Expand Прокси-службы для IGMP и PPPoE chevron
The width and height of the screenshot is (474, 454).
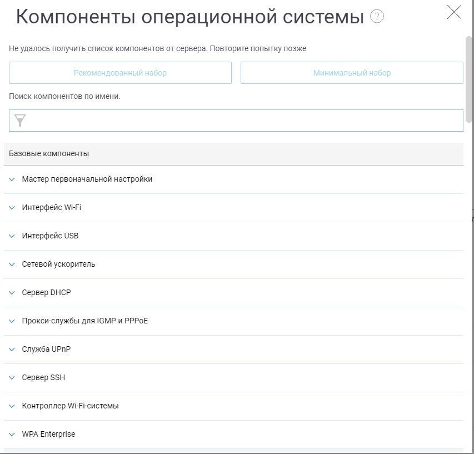(x=12, y=321)
